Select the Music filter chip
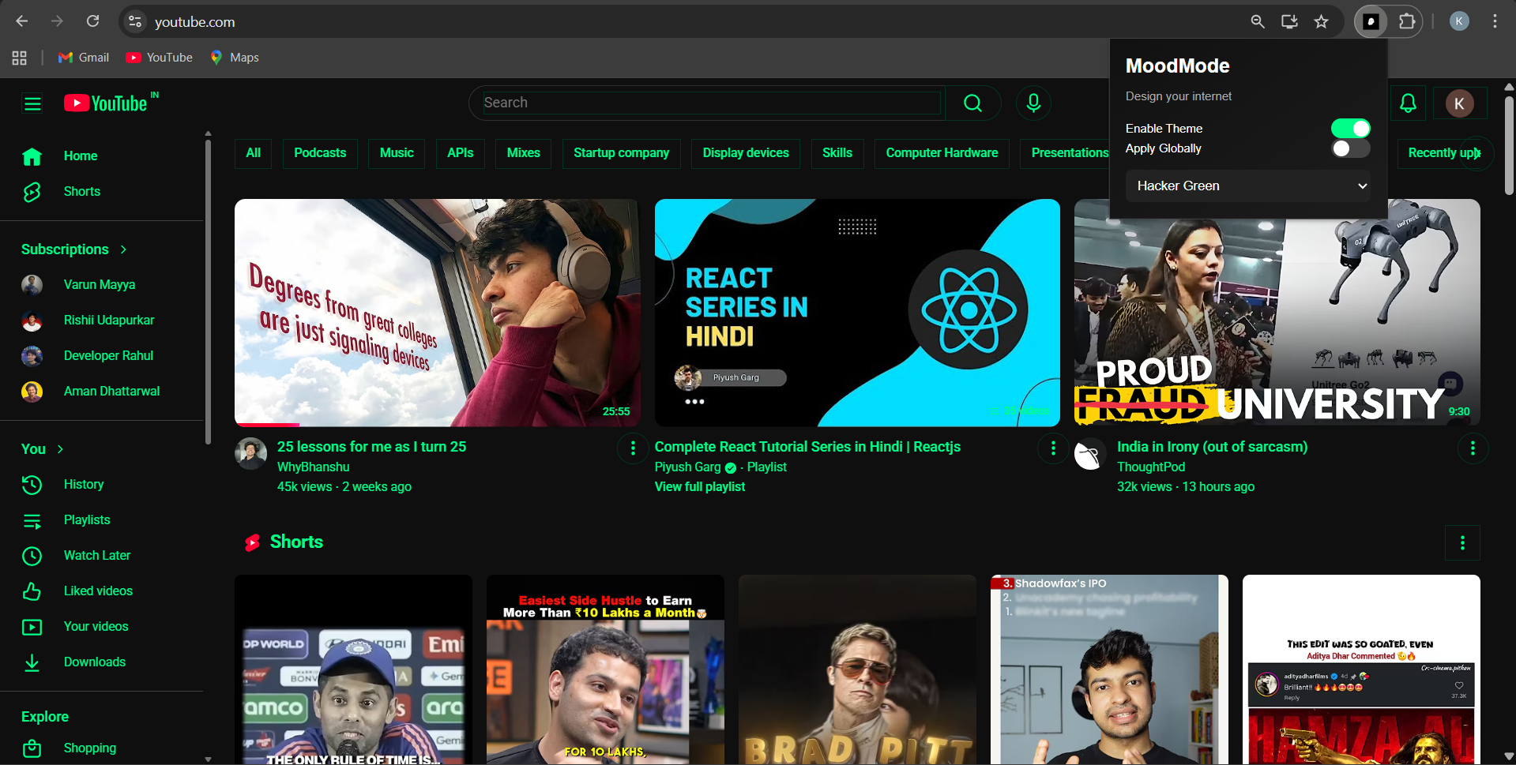The image size is (1516, 765). [397, 153]
